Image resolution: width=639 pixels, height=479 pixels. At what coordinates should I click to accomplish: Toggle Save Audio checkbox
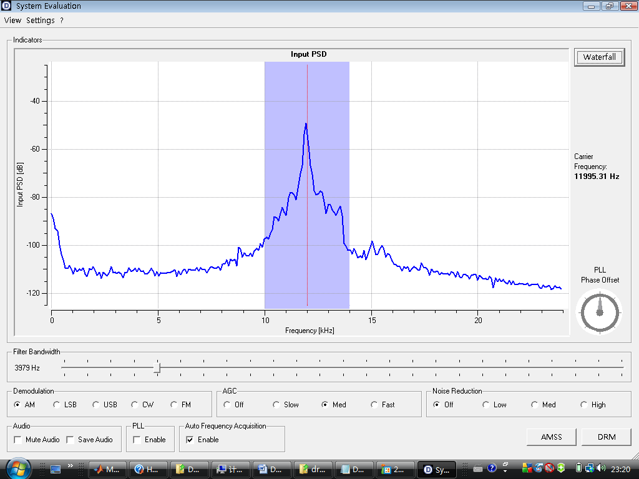pos(90,440)
